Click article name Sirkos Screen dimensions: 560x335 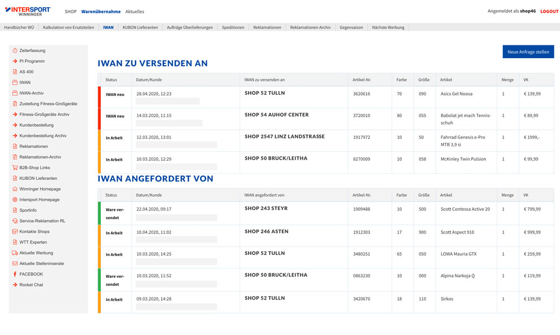pos(447,299)
